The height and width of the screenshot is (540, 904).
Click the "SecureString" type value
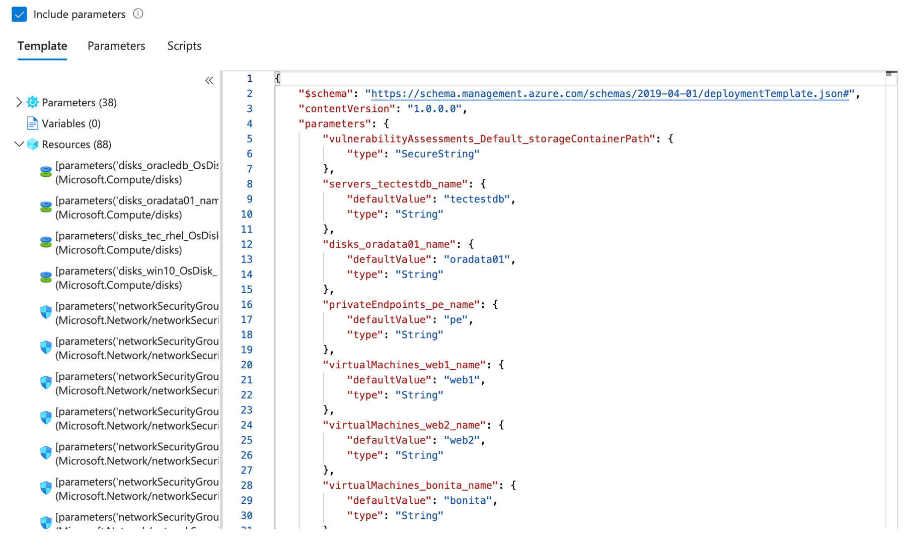click(x=437, y=154)
